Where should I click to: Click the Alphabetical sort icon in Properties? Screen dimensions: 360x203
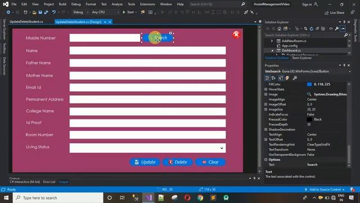[273, 78]
